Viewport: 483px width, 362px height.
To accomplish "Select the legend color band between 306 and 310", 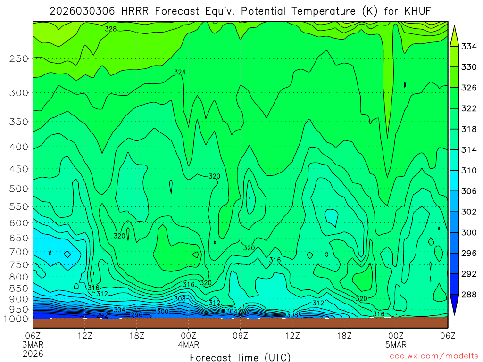I will pyautogui.click(x=454, y=181).
